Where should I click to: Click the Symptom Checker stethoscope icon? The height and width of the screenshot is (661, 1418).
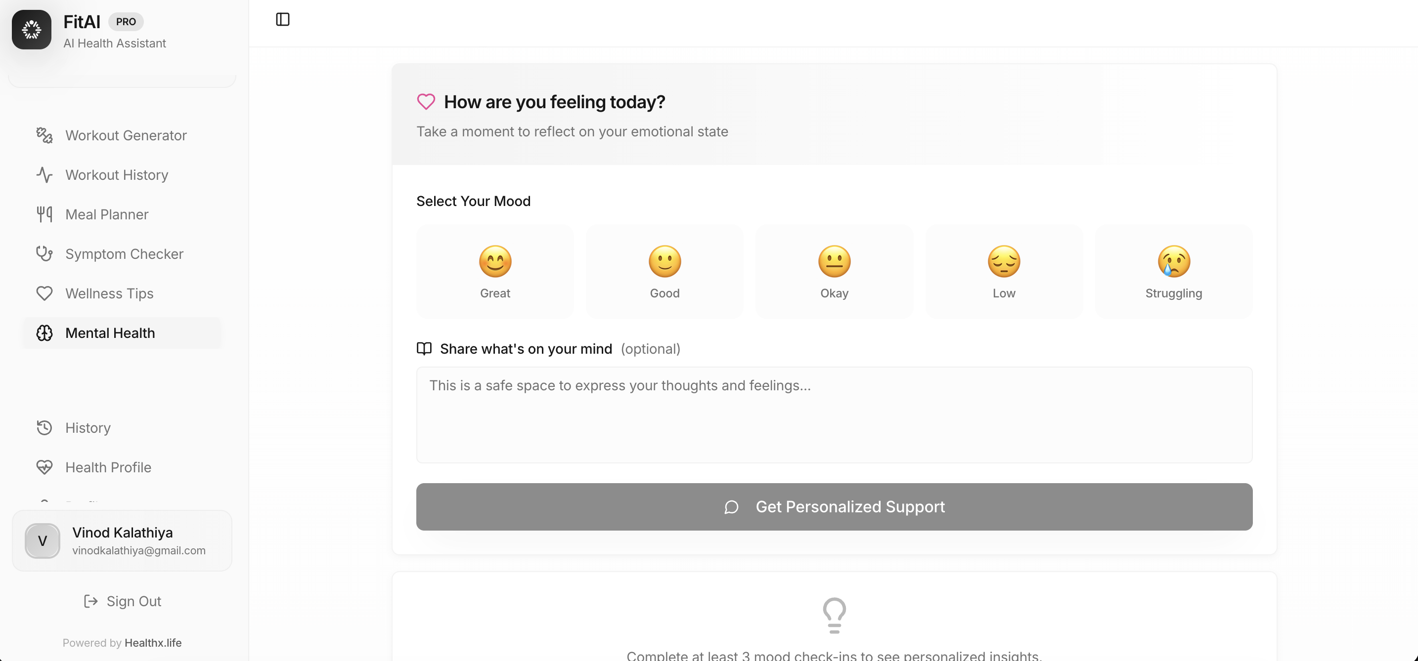(44, 254)
